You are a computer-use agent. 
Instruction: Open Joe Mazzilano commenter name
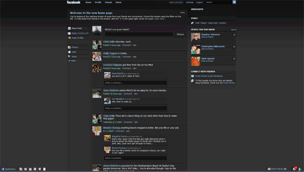coord(118,99)
